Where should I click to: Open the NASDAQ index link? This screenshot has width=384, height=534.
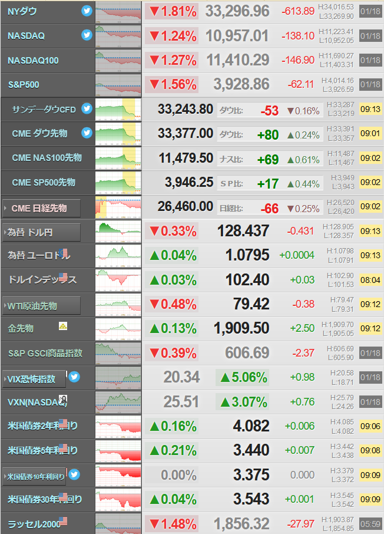[27, 36]
